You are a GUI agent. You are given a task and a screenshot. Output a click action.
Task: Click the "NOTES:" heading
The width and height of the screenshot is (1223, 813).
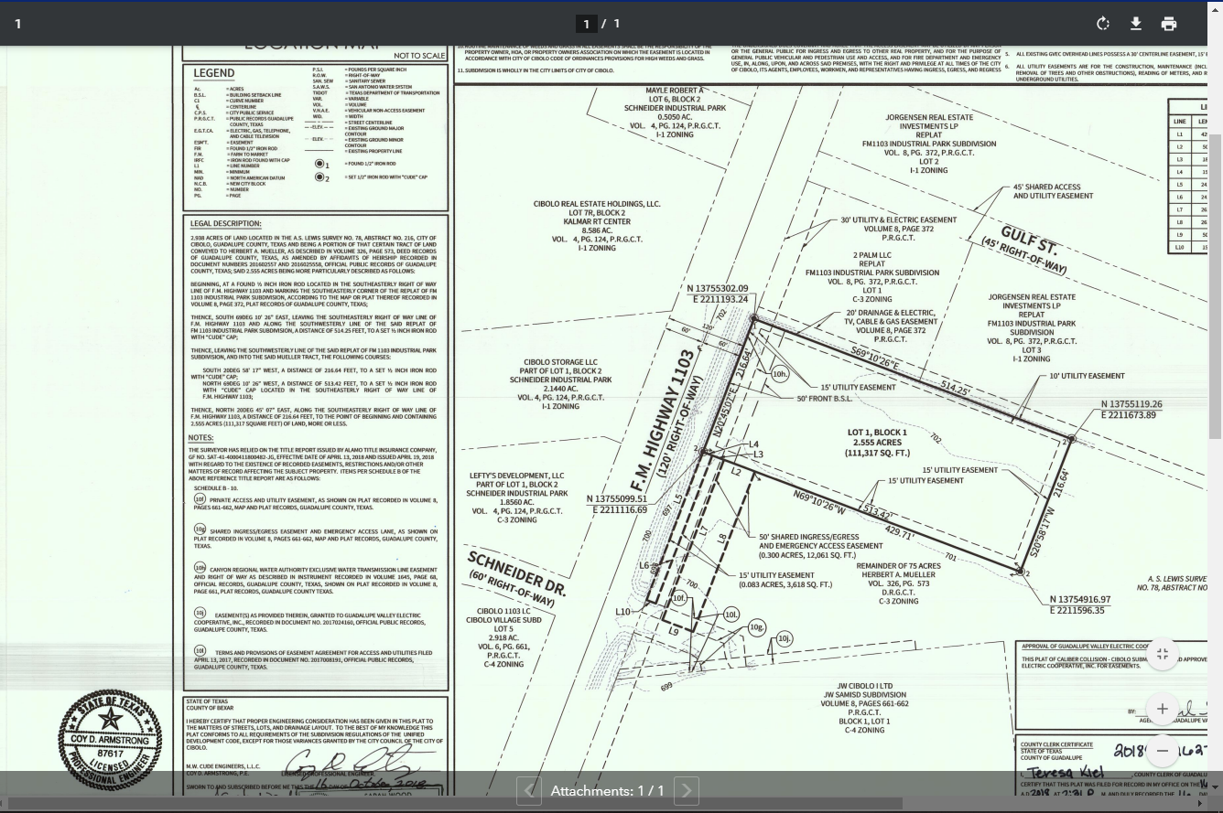(x=200, y=438)
